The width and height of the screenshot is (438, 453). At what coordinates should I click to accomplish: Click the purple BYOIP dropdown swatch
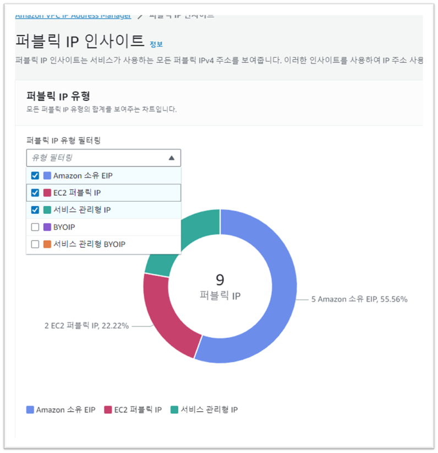pos(47,227)
